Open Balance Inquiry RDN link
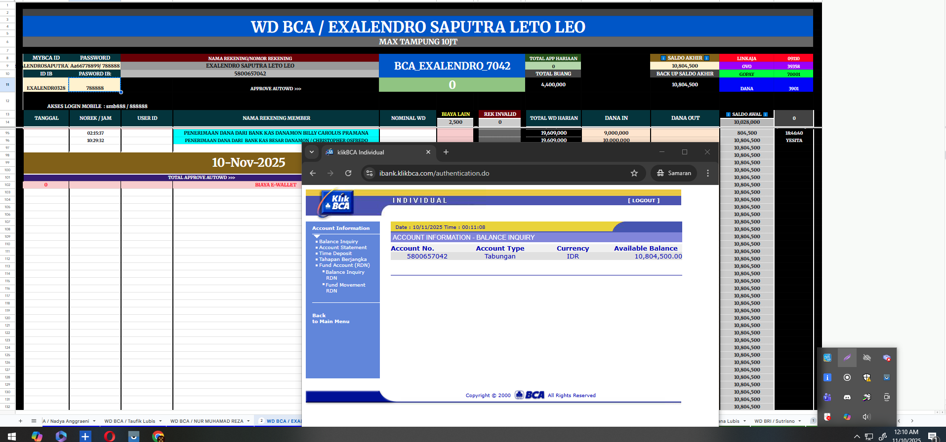 pos(345,275)
